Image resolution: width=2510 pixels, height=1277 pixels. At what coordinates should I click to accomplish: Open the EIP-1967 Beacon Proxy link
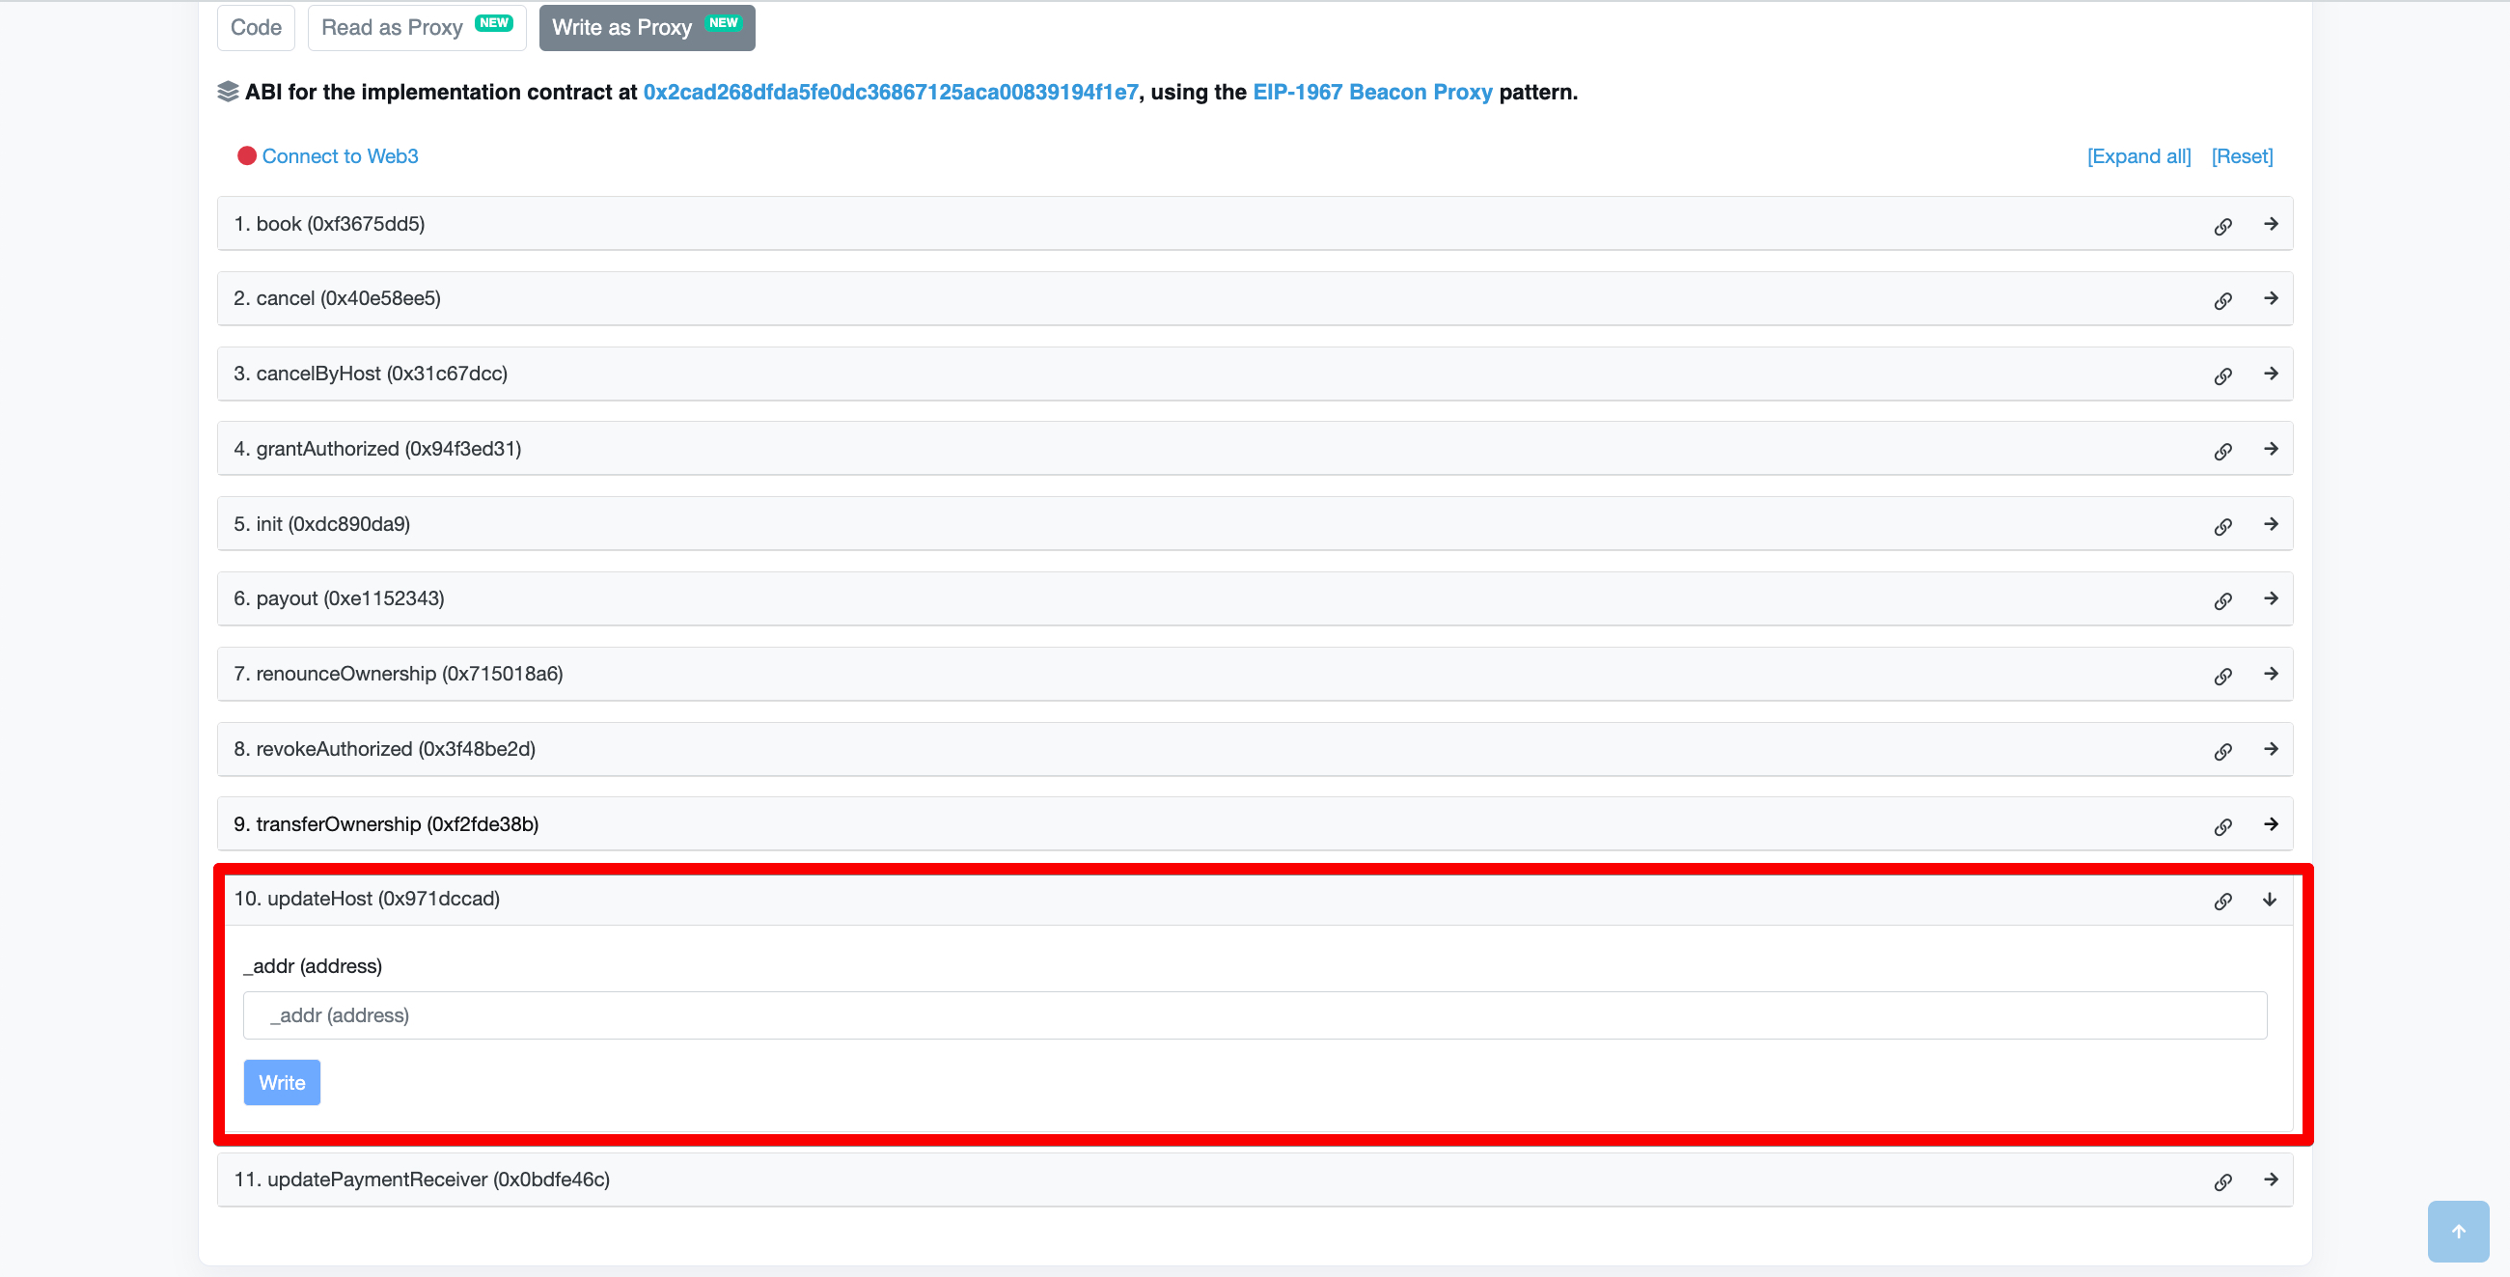[x=1372, y=92]
